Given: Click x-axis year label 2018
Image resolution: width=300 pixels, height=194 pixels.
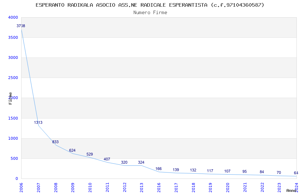Looking at the screenshot, I should coord(193,188).
